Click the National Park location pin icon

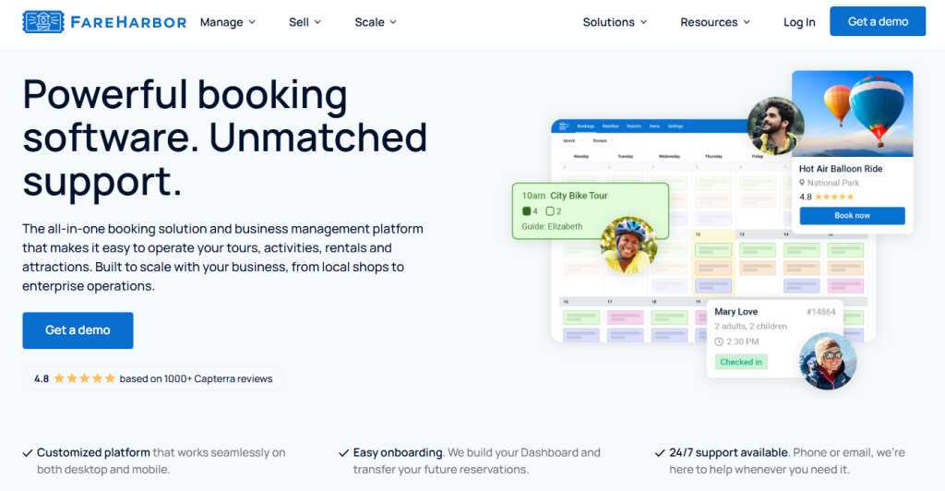tap(802, 183)
